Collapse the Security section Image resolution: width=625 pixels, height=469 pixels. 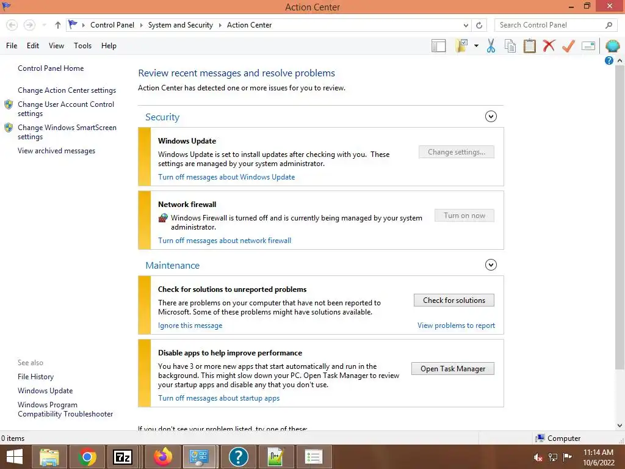click(x=491, y=117)
